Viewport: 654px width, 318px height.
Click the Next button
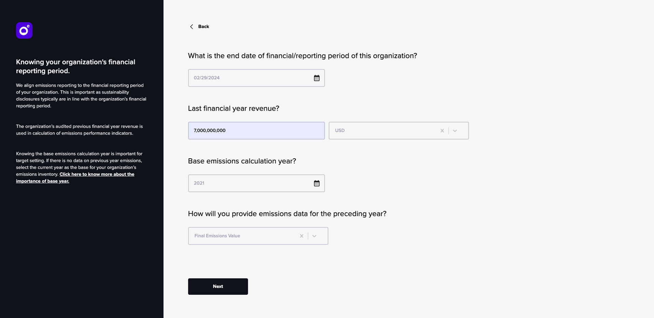[218, 287]
